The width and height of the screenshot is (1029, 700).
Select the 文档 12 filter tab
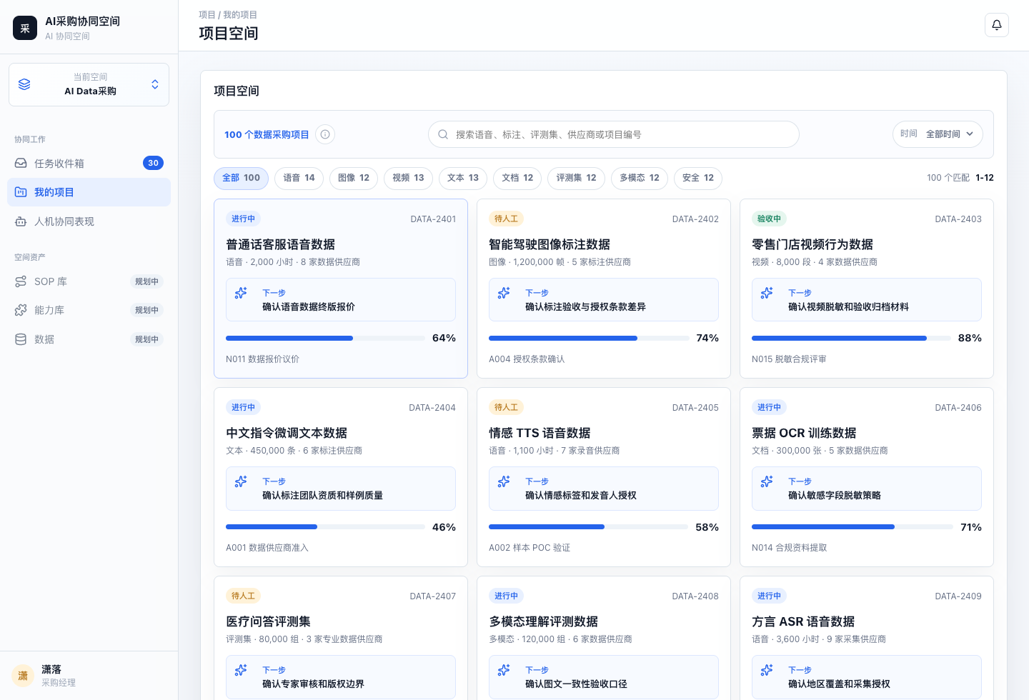(517, 178)
